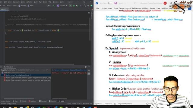Open the Code menu in IDE
The width and height of the screenshot is (193, 108).
click(x=23, y=2)
